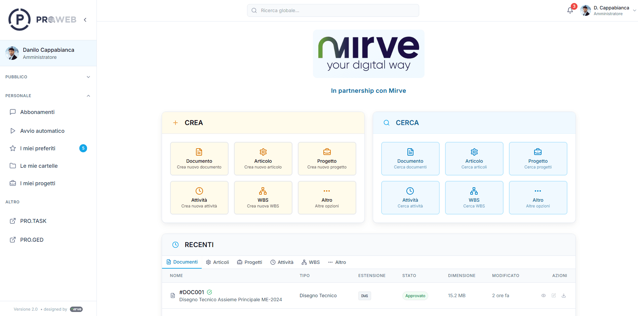Select the Documenti tab in Recenti
Image resolution: width=638 pixels, height=316 pixels.
tap(182, 262)
